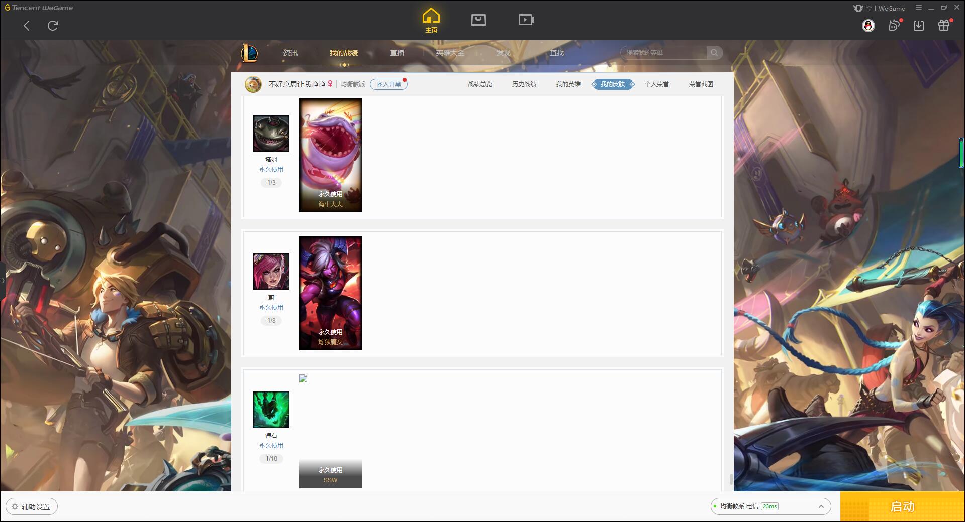This screenshot has width=965, height=522.
Task: Click the 1/3 skin count badge
Action: coord(271,183)
